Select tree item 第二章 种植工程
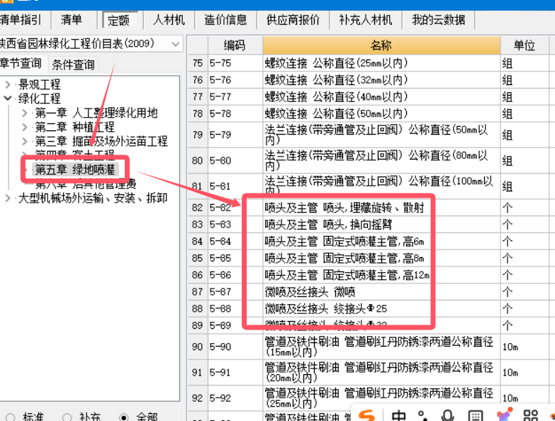 (x=74, y=127)
